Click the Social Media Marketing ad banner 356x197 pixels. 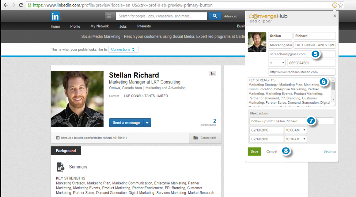[x=163, y=36]
